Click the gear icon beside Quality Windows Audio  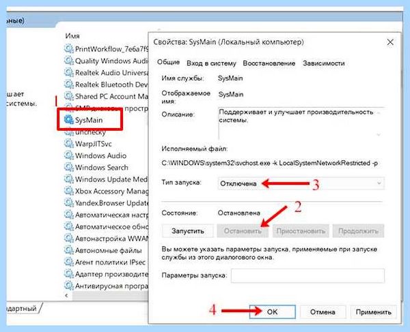(x=69, y=61)
